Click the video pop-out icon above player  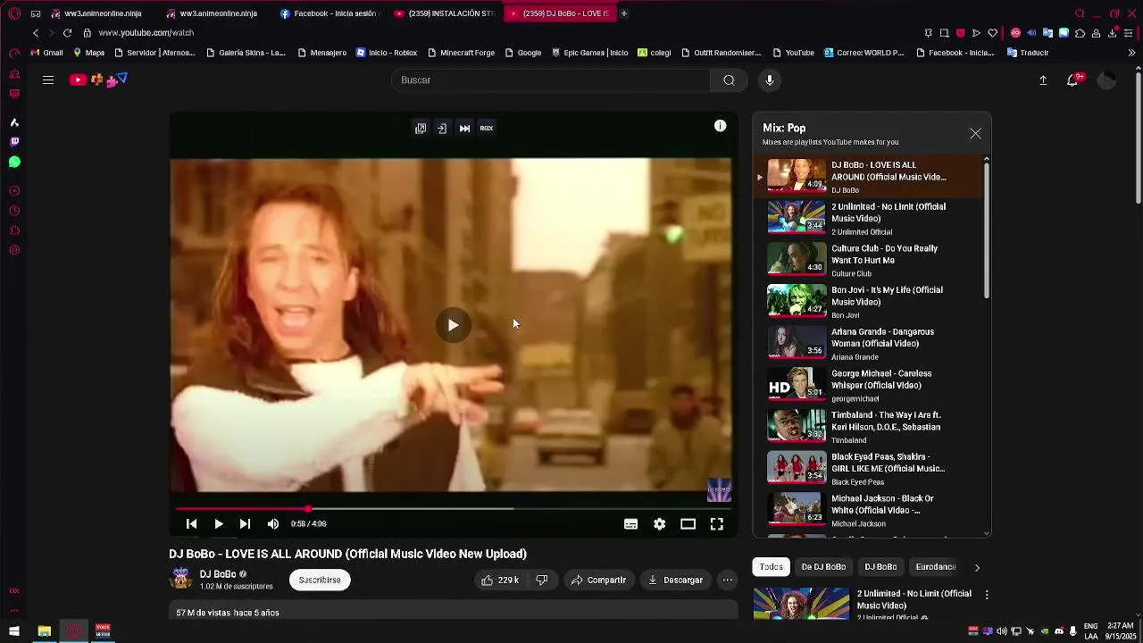point(421,128)
